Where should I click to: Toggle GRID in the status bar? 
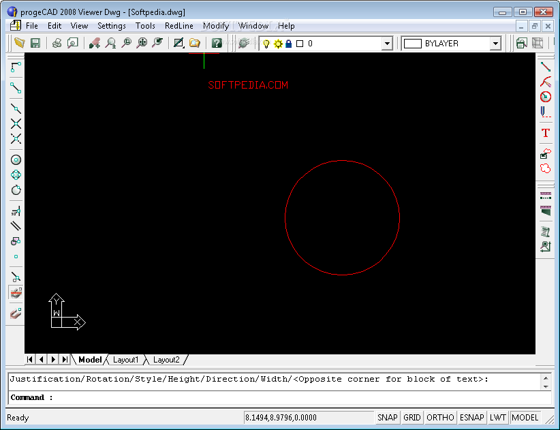point(411,418)
